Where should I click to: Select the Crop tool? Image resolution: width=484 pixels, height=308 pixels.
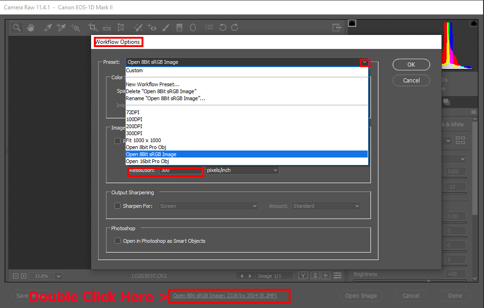93,27
